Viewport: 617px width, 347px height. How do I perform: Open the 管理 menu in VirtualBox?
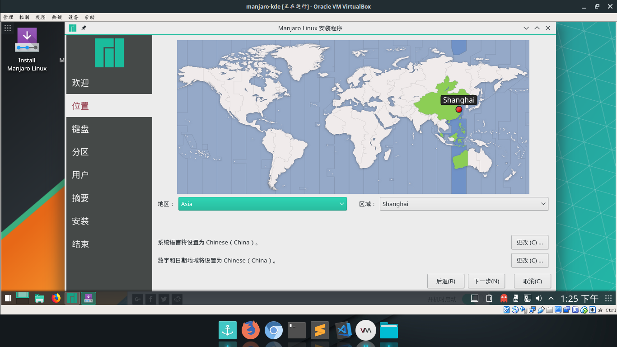(x=8, y=17)
